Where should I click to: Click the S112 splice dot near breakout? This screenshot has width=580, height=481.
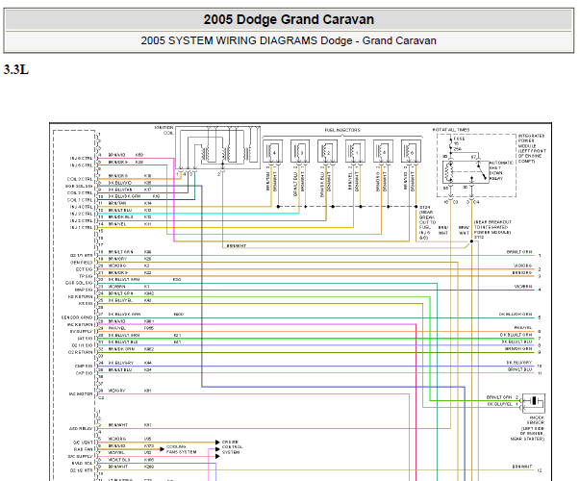(471, 241)
